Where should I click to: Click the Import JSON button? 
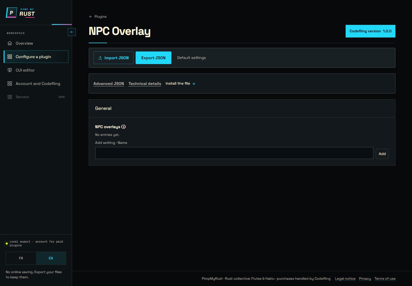[x=113, y=58]
